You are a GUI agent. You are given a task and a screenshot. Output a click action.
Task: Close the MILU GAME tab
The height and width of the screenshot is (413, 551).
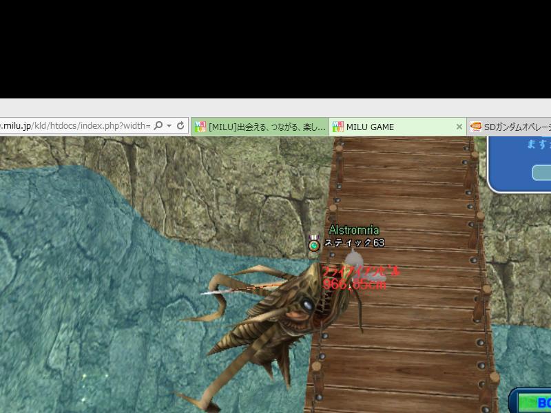click(x=459, y=127)
